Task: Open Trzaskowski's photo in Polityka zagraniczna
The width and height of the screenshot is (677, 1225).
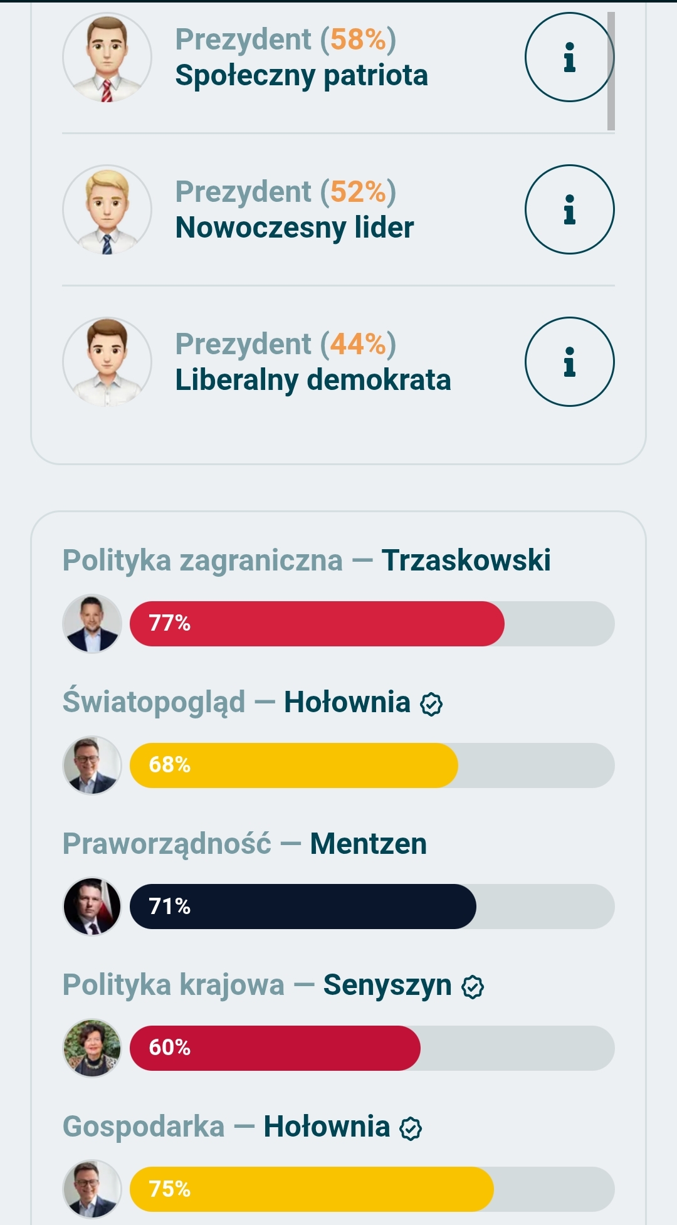Action: pos(92,624)
